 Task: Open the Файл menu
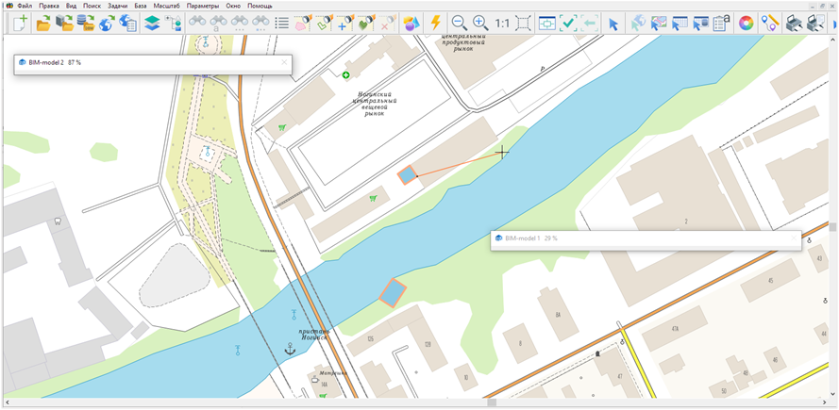[25, 6]
